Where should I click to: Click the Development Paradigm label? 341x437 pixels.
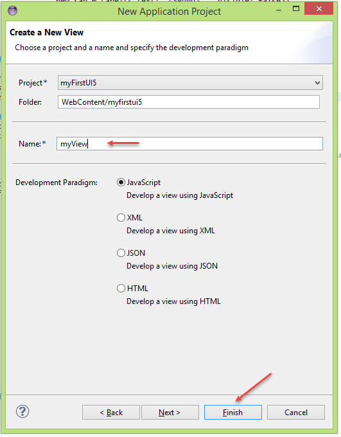pyautogui.click(x=57, y=183)
